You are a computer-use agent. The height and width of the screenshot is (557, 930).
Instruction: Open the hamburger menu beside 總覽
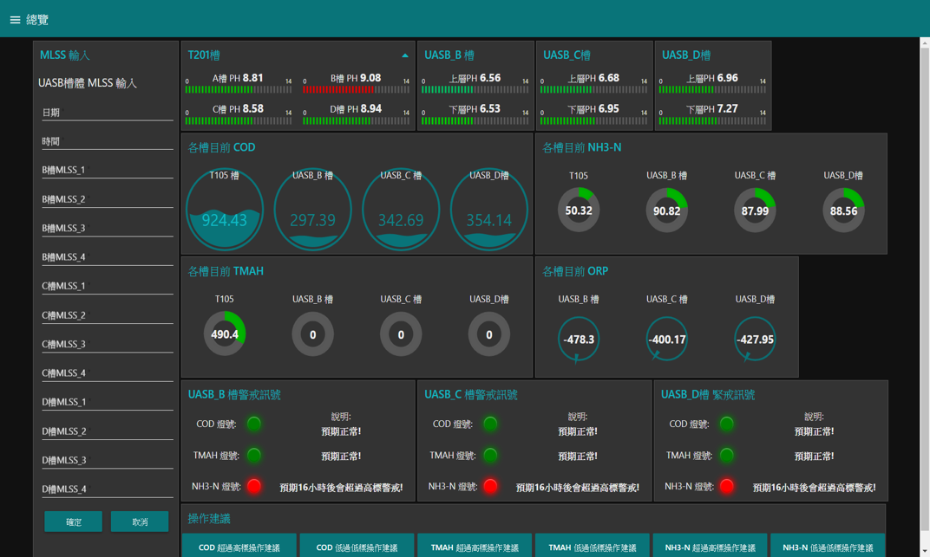[15, 20]
